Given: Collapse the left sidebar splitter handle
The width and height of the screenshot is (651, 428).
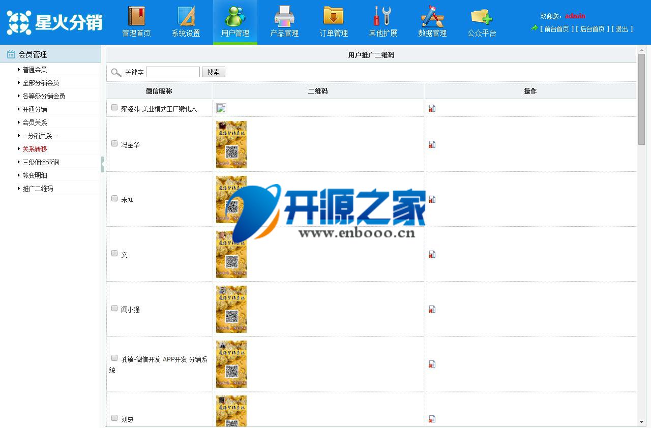Looking at the screenshot, I should pyautogui.click(x=103, y=164).
